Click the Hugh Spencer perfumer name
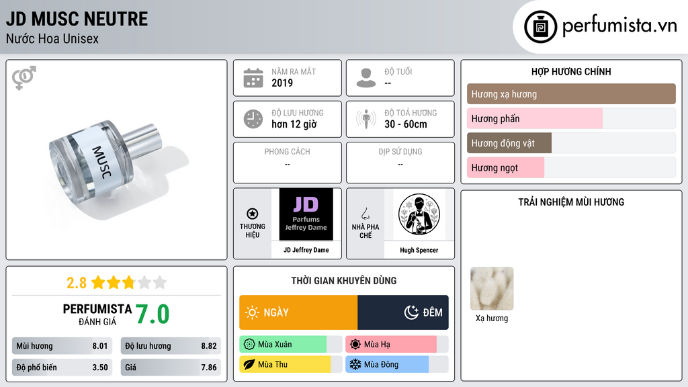The height and width of the screenshot is (387, 688). pyautogui.click(x=419, y=250)
